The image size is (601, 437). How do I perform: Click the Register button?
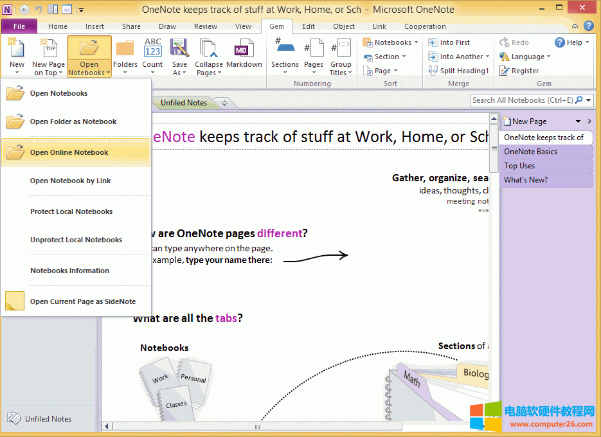pyautogui.click(x=525, y=71)
